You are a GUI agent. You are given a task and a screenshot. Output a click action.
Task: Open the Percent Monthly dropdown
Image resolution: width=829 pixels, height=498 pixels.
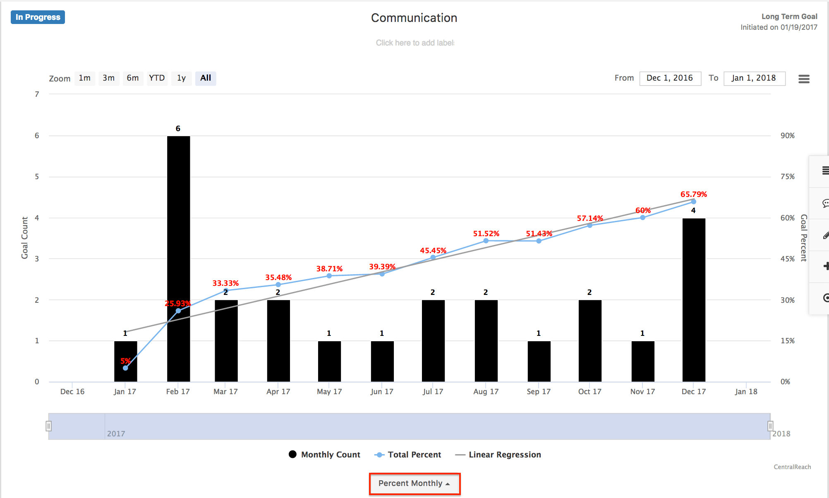(414, 483)
